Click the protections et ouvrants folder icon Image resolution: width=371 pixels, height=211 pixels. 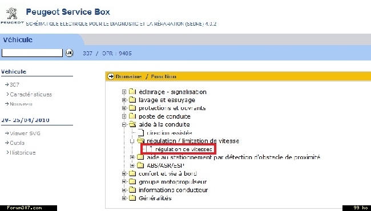click(x=132, y=108)
